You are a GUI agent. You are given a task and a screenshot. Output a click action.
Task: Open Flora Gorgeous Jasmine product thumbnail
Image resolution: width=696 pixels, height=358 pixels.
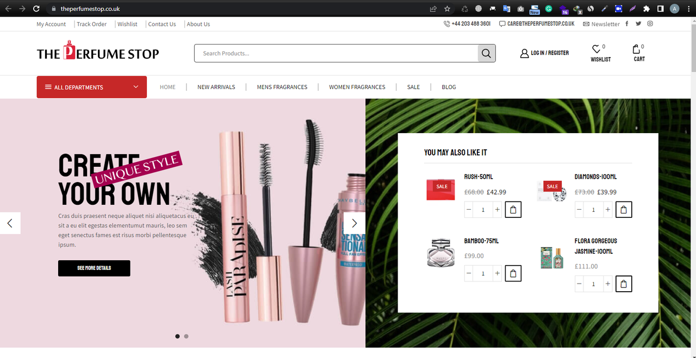pyautogui.click(x=551, y=258)
